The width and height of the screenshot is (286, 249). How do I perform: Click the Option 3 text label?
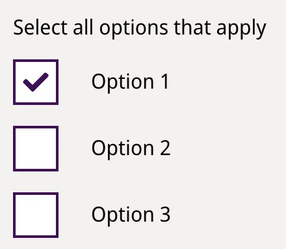click(131, 215)
